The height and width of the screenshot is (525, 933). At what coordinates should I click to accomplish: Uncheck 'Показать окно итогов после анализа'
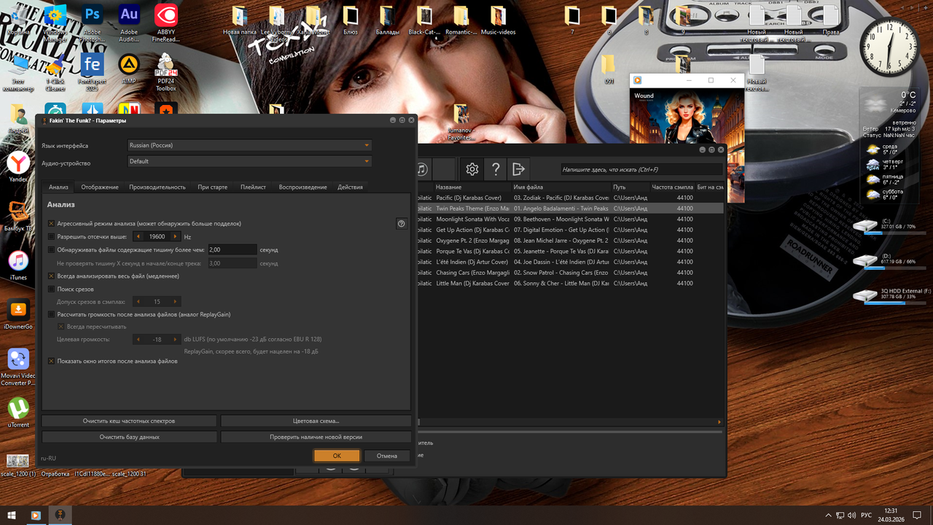click(x=51, y=361)
